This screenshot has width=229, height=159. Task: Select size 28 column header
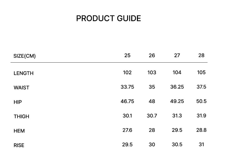tap(201, 55)
